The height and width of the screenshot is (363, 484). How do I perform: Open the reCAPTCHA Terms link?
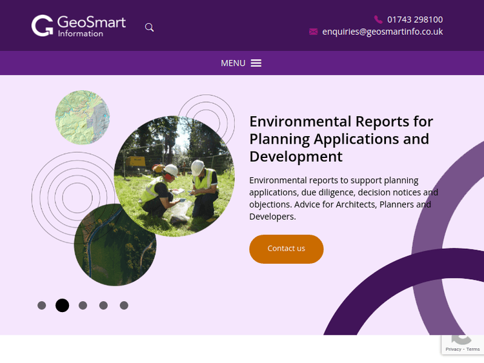pyautogui.click(x=473, y=349)
